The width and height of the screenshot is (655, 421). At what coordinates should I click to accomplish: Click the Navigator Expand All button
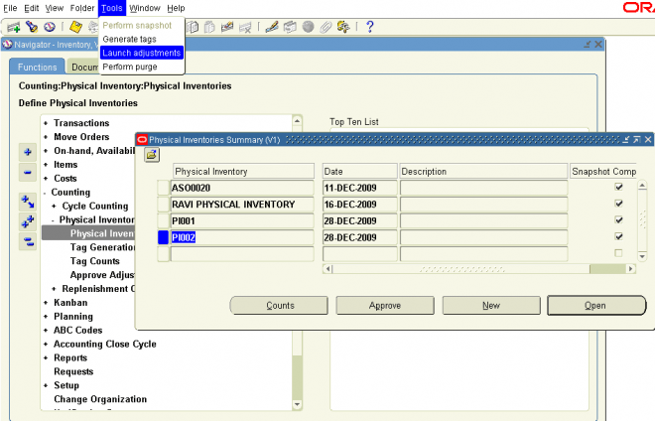28,221
